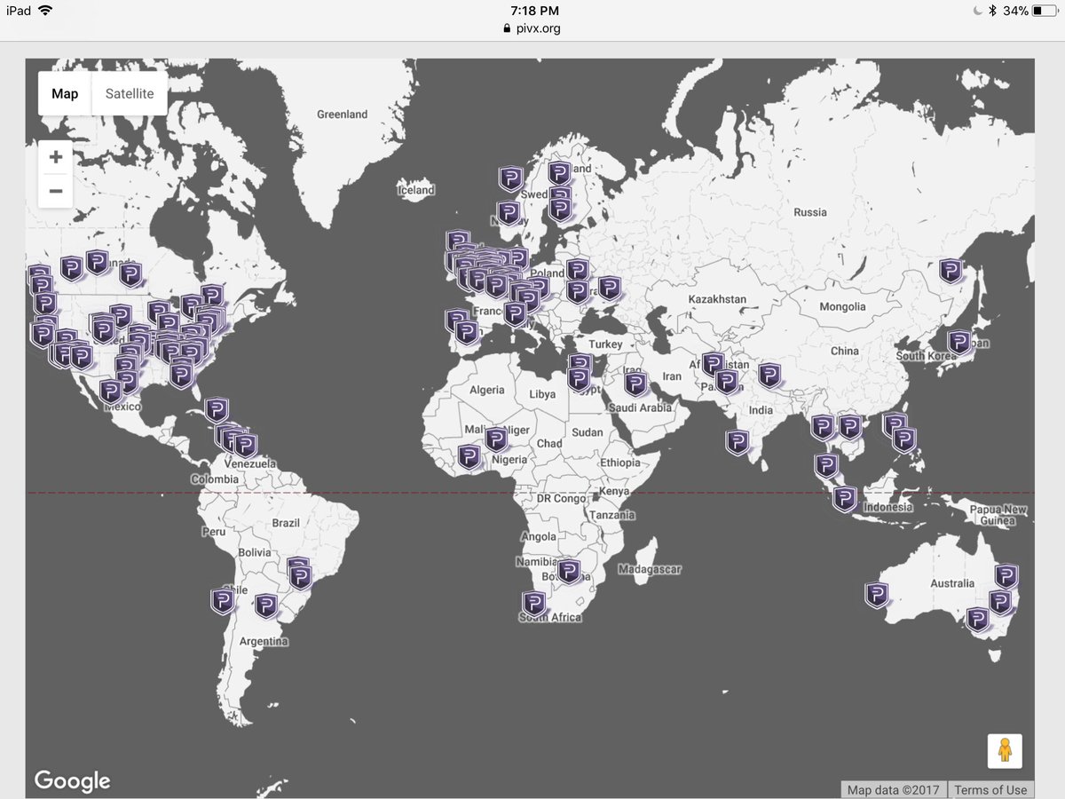Click the PIVX marker near Botswana
Viewport: 1065px width, 799px height.
tap(568, 571)
